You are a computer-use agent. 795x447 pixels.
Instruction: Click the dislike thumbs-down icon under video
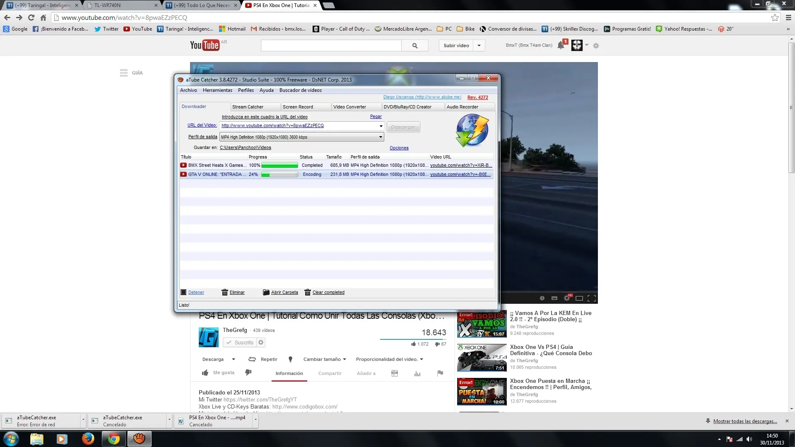pyautogui.click(x=248, y=372)
